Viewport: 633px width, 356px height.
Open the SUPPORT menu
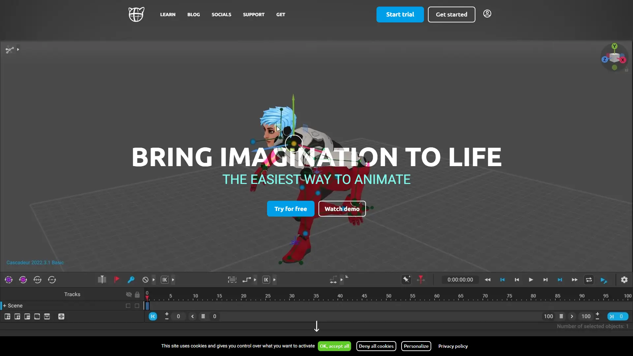point(254,15)
